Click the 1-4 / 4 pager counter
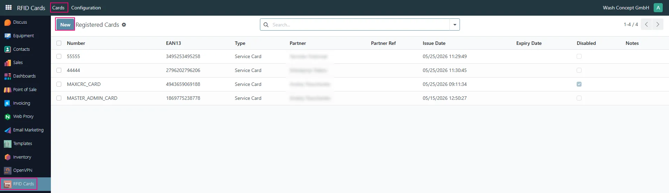The width and height of the screenshot is (669, 193). click(x=631, y=24)
